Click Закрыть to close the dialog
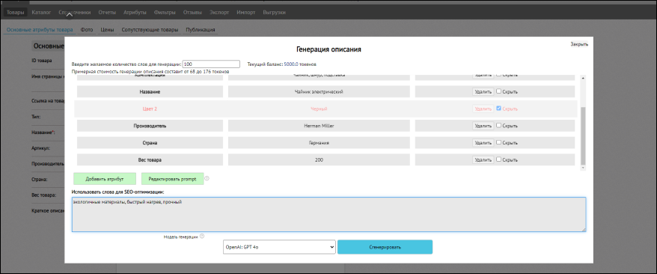 (x=579, y=44)
